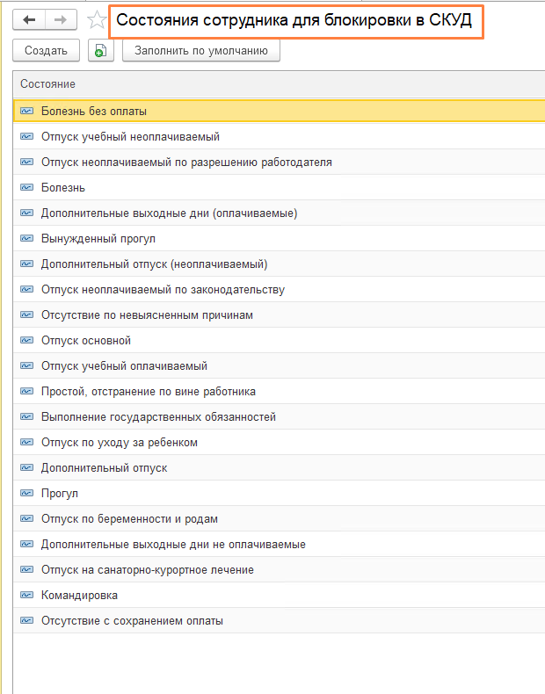The width and height of the screenshot is (545, 694).
Task: Click the copy-create icon next to Создать
Action: pos(102,51)
